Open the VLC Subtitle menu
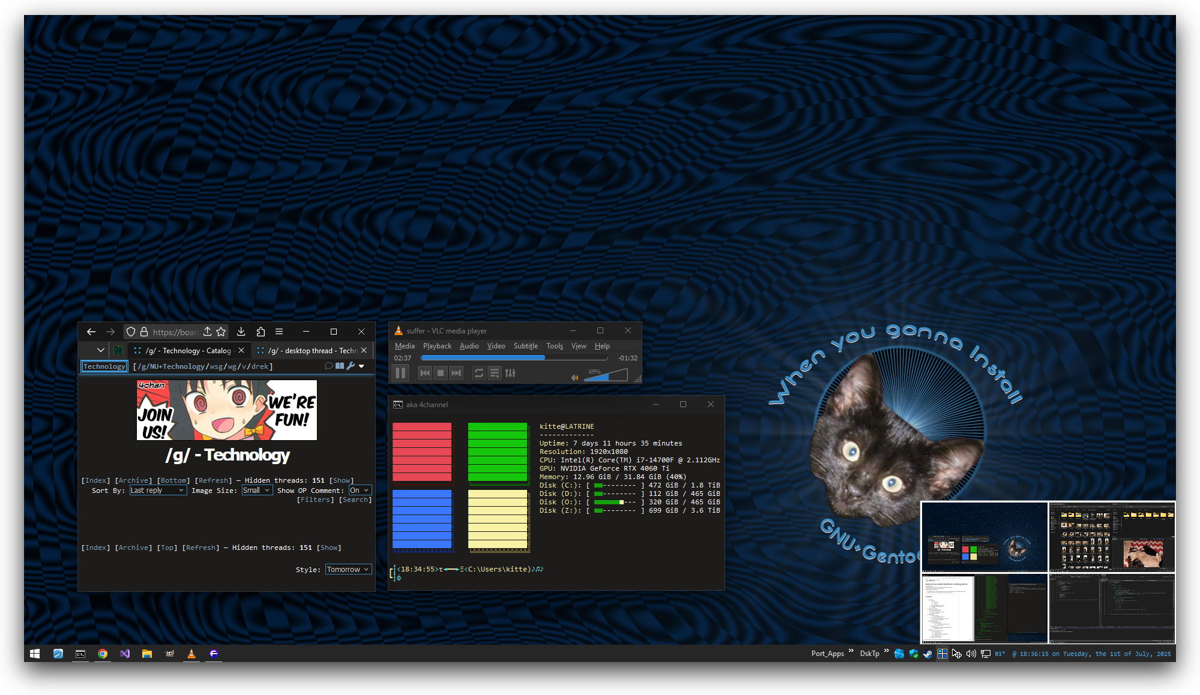Viewport: 1200px width, 695px height. 526,346
